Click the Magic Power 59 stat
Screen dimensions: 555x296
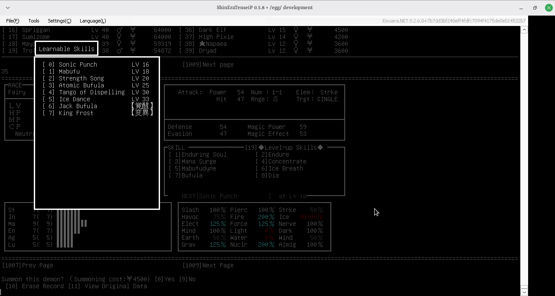277,127
